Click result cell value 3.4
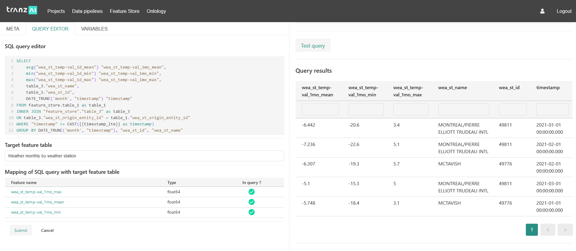 (x=396, y=125)
